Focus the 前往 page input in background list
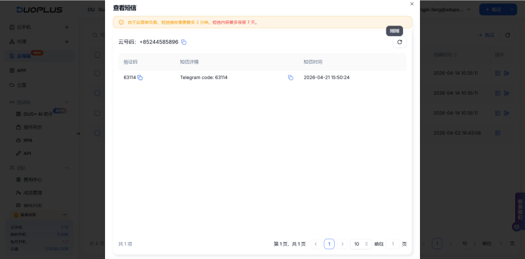The height and width of the screenshot is (259, 525). (501, 244)
